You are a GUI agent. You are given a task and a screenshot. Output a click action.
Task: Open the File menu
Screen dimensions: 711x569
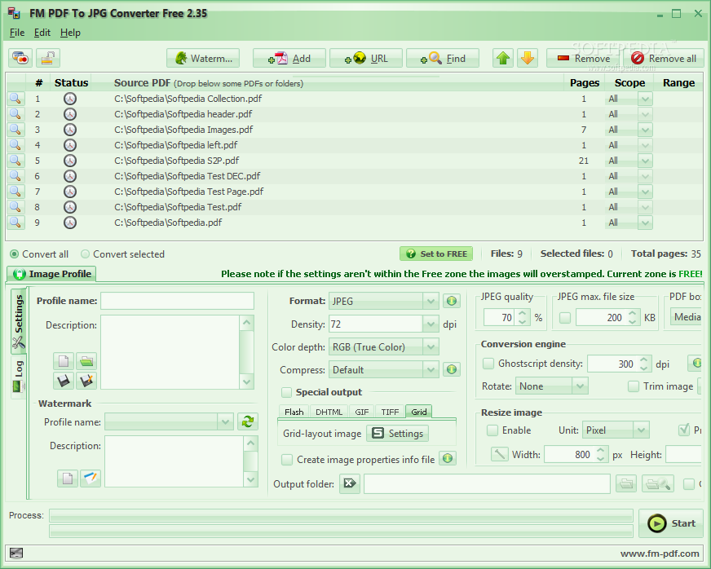[17, 33]
